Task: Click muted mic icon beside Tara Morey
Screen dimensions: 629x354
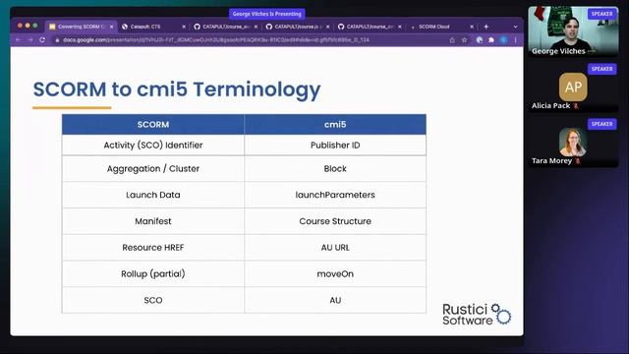Action: (x=578, y=161)
